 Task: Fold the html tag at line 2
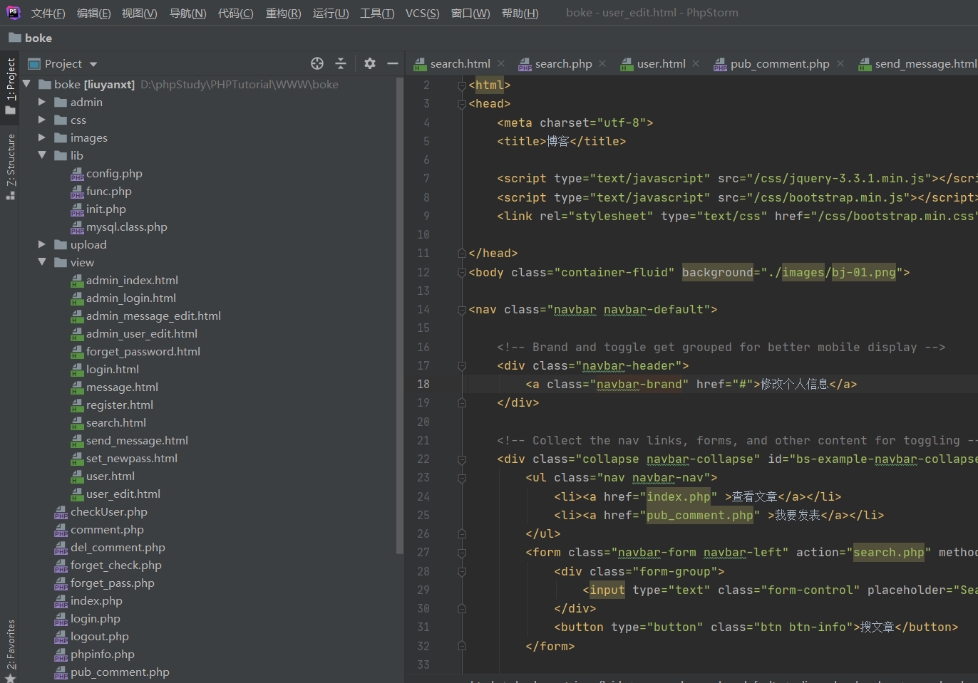tap(462, 85)
